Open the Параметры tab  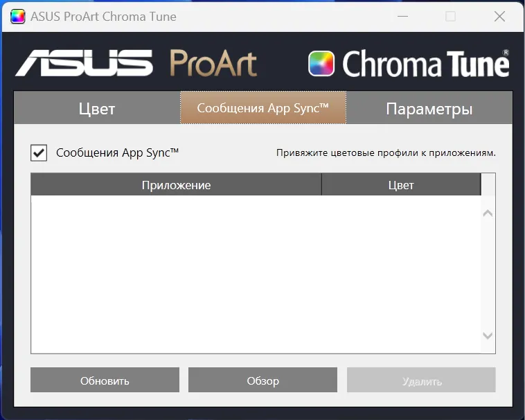click(429, 108)
